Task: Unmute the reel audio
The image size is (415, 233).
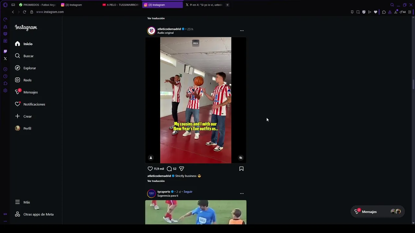Action: [241, 158]
